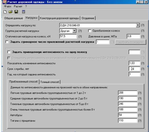Click the Средние грузовые автомобили field 190
The image size is (149, 132).
tap(128, 98)
